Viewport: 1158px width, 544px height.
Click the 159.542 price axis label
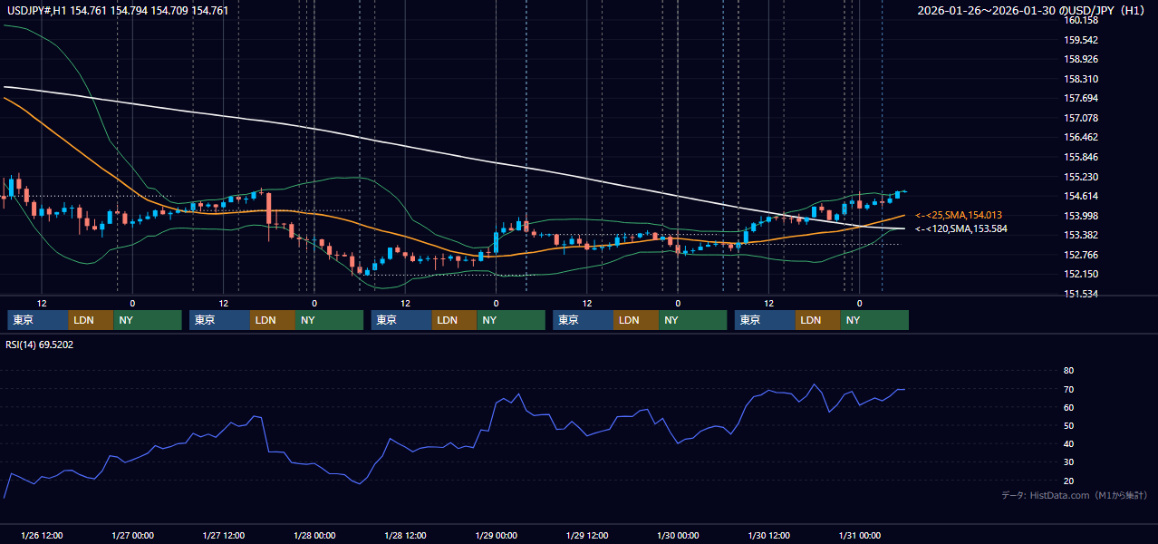1081,40
